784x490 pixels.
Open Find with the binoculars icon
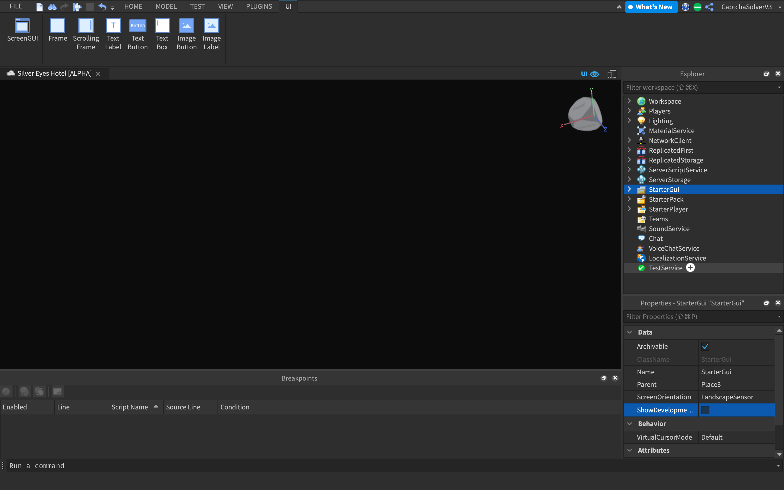(52, 7)
